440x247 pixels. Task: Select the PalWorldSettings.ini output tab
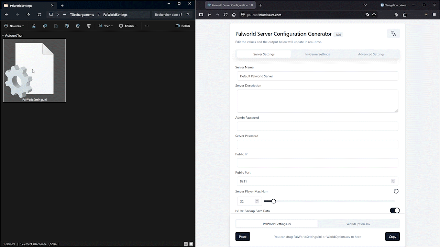click(277, 224)
